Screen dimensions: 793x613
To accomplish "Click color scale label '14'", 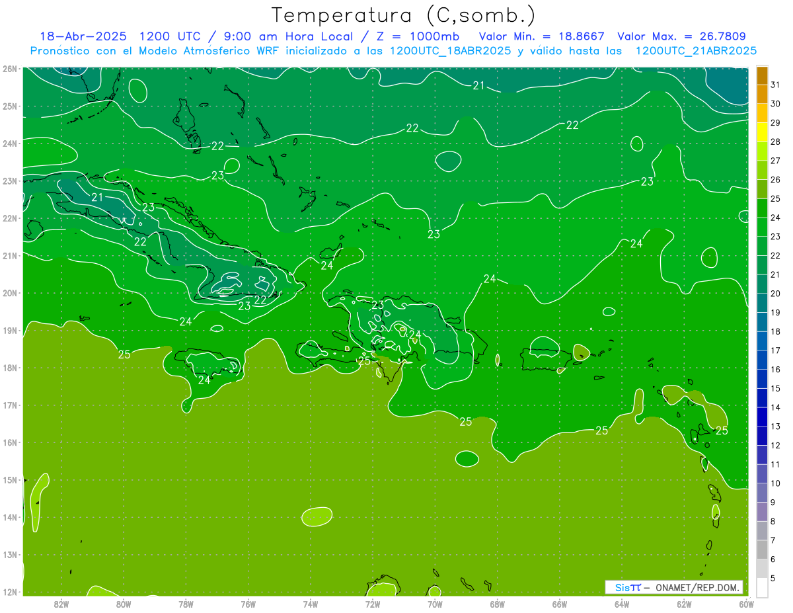I will click(776, 407).
